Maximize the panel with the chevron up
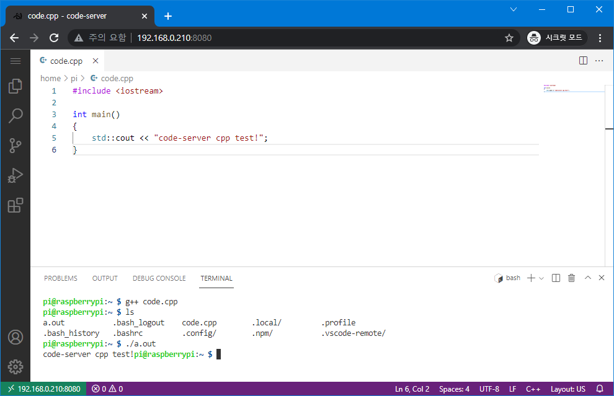 [588, 278]
